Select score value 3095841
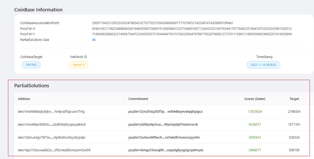 pyautogui.click(x=255, y=138)
